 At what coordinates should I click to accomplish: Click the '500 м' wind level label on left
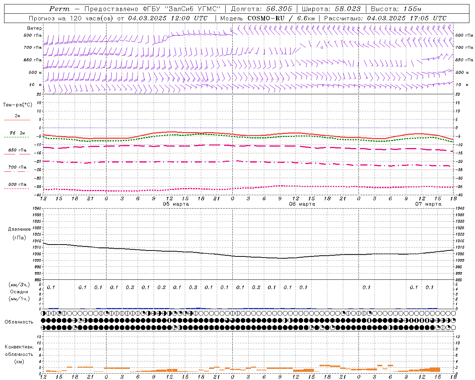pyautogui.click(x=35, y=72)
